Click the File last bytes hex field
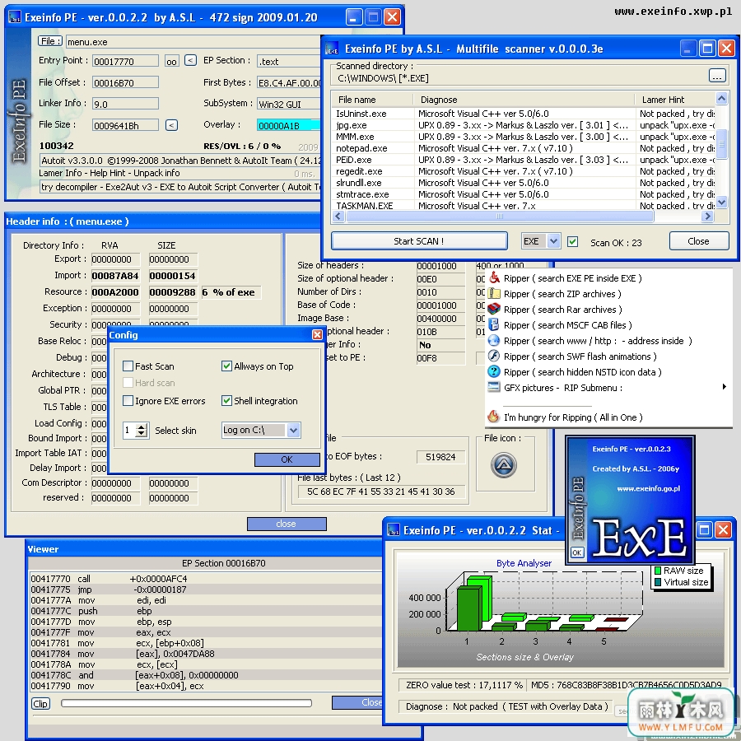 [381, 492]
